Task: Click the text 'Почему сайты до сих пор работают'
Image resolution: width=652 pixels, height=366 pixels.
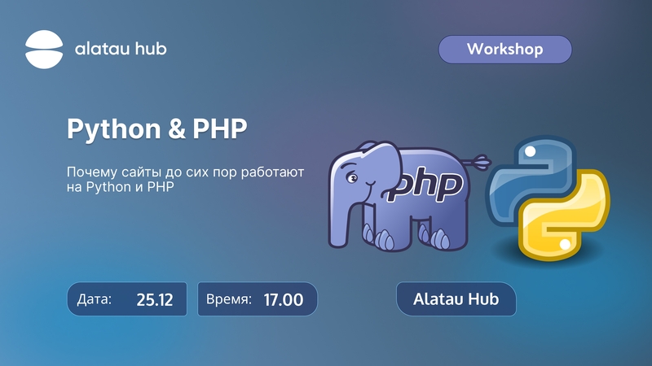Action: [x=186, y=172]
